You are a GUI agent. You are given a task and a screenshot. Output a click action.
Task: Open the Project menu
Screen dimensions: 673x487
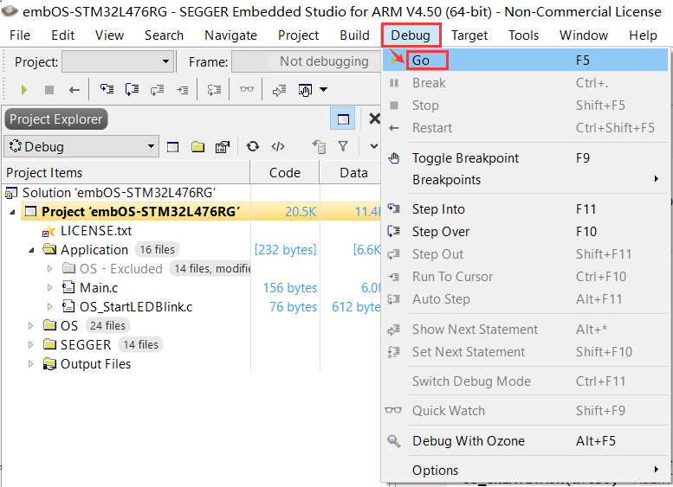pos(298,35)
